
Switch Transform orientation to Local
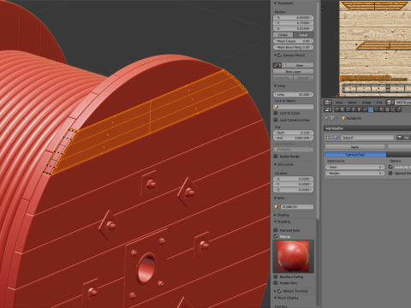pyautogui.click(x=303, y=35)
